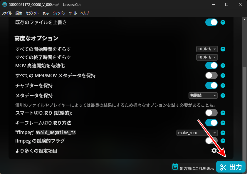This screenshot has height=174, width=247.
Task: Open すべての開始時間をずらす frame dropdown
Action: pos(207,49)
